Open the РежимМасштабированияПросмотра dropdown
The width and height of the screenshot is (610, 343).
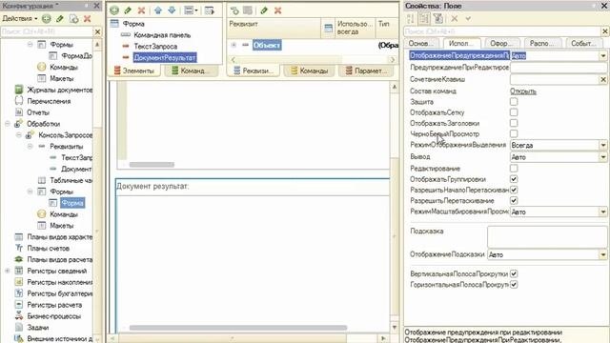click(x=603, y=212)
